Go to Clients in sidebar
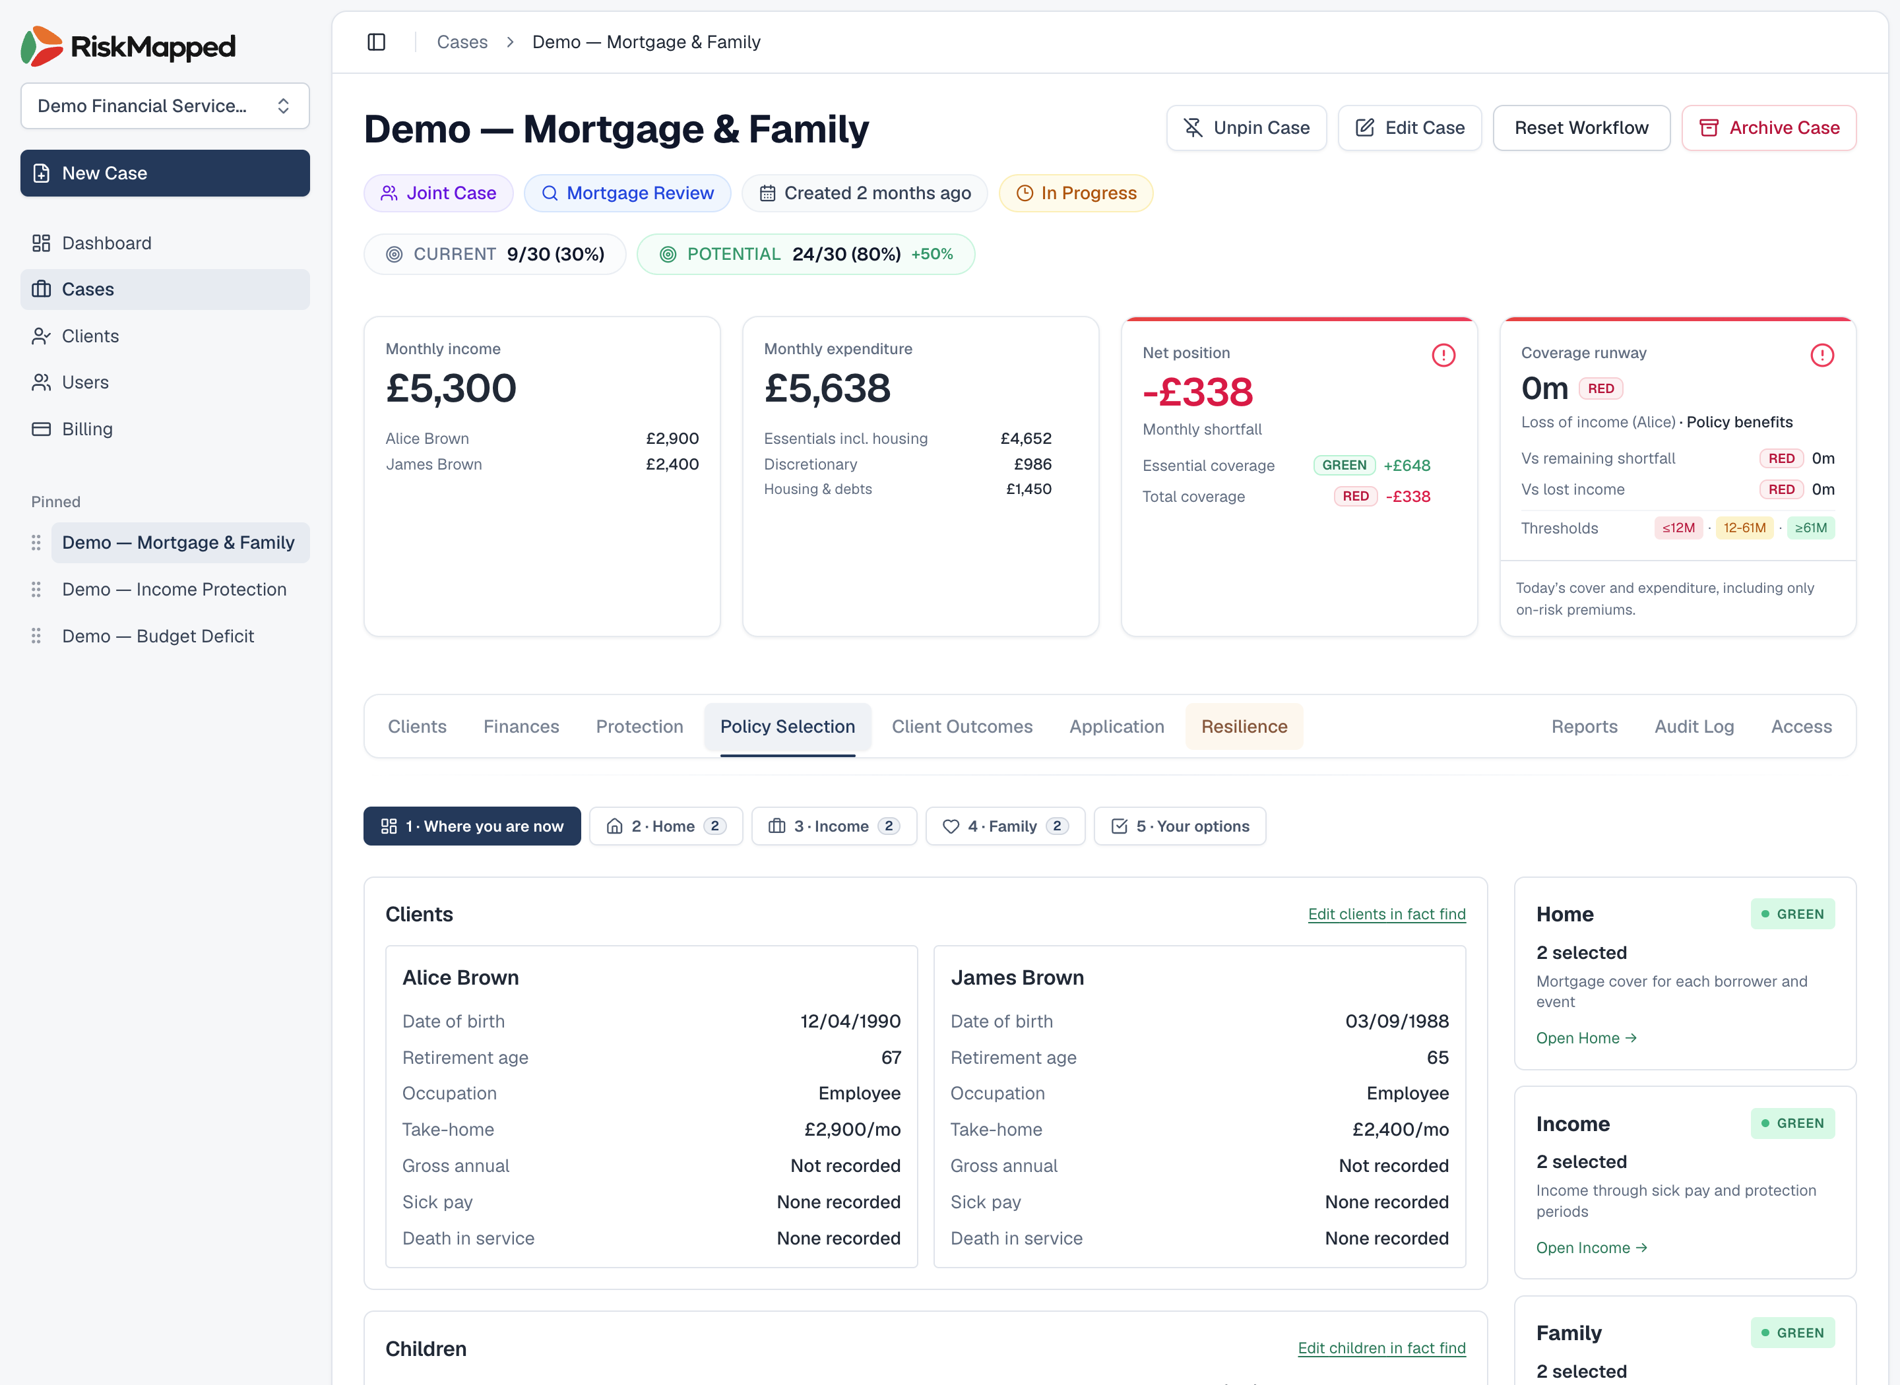 pyautogui.click(x=165, y=336)
